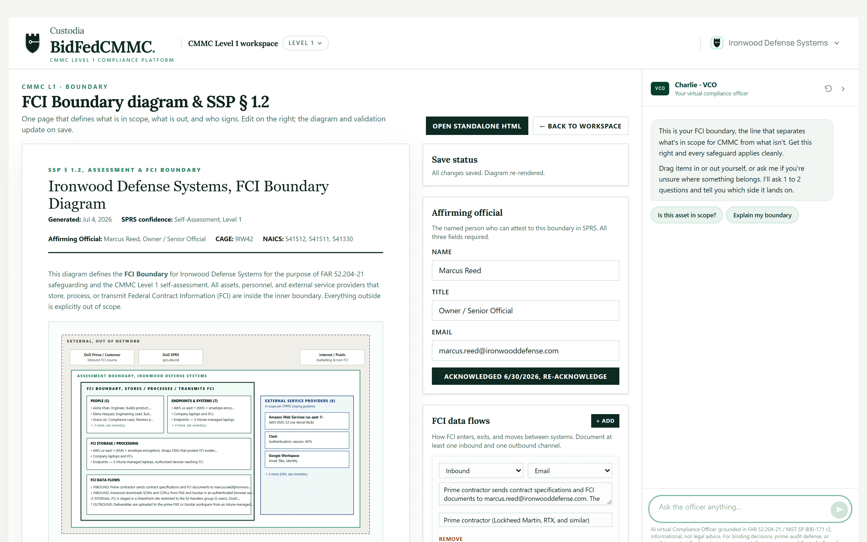Image resolution: width=867 pixels, height=542 pixels.
Task: Click the VCO avatar badge
Action: click(x=659, y=89)
